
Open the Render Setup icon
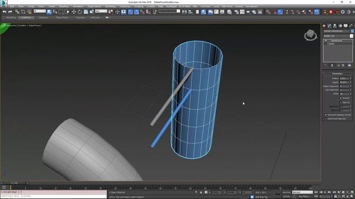[x=236, y=12]
